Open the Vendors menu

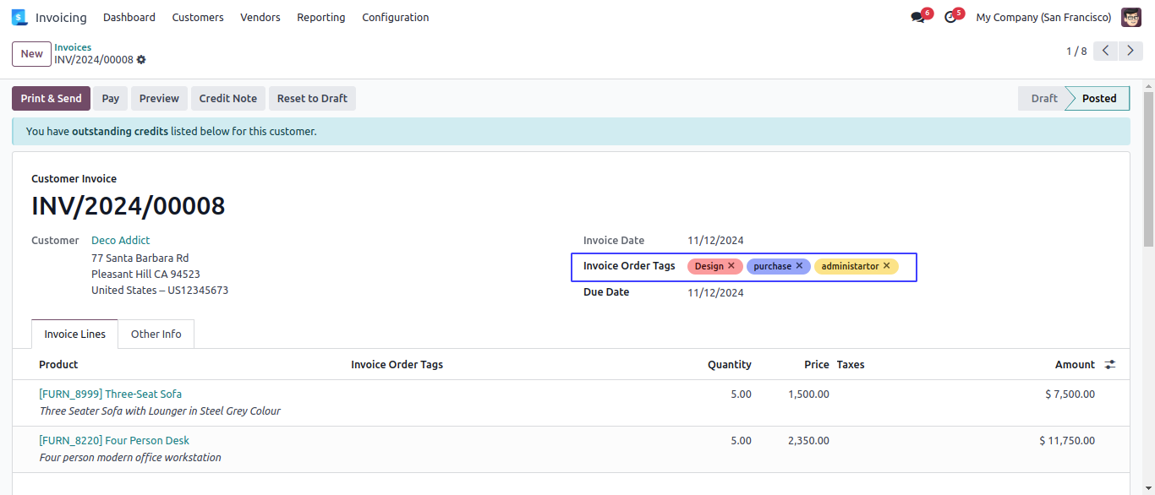pos(260,17)
